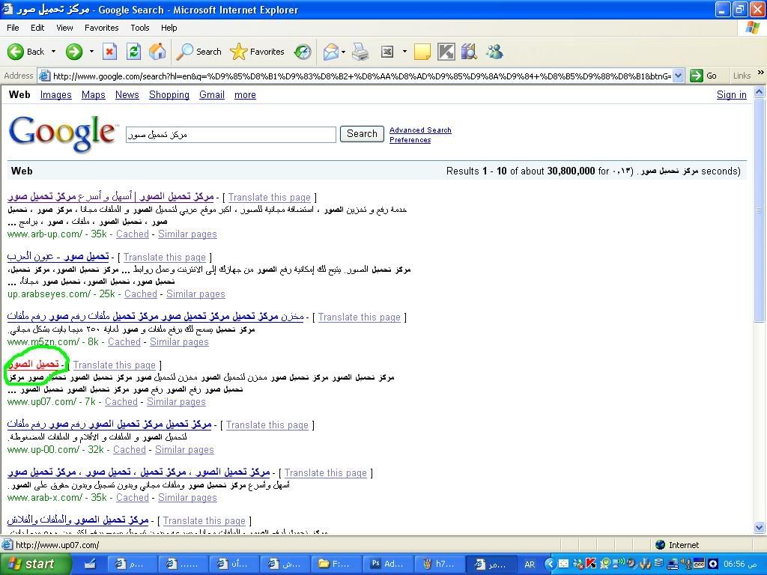Click the Sign in link
This screenshot has height=575, width=767.
coord(731,95)
